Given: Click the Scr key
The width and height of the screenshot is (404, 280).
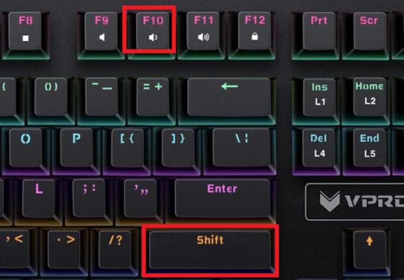Looking at the screenshot, I should (370, 31).
